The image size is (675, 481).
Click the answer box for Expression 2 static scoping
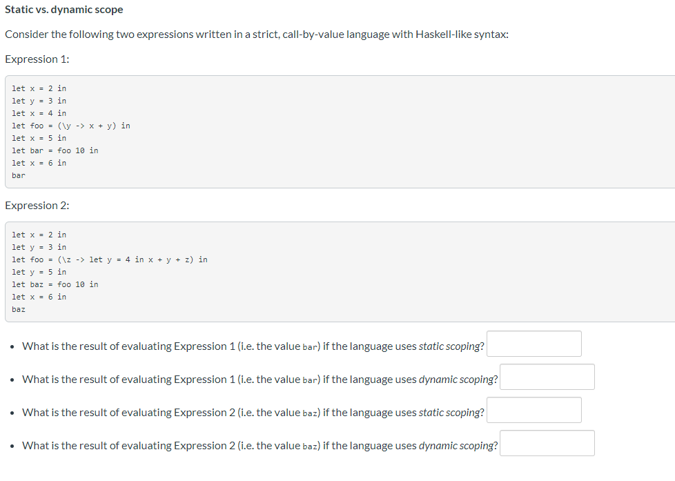[x=534, y=409]
